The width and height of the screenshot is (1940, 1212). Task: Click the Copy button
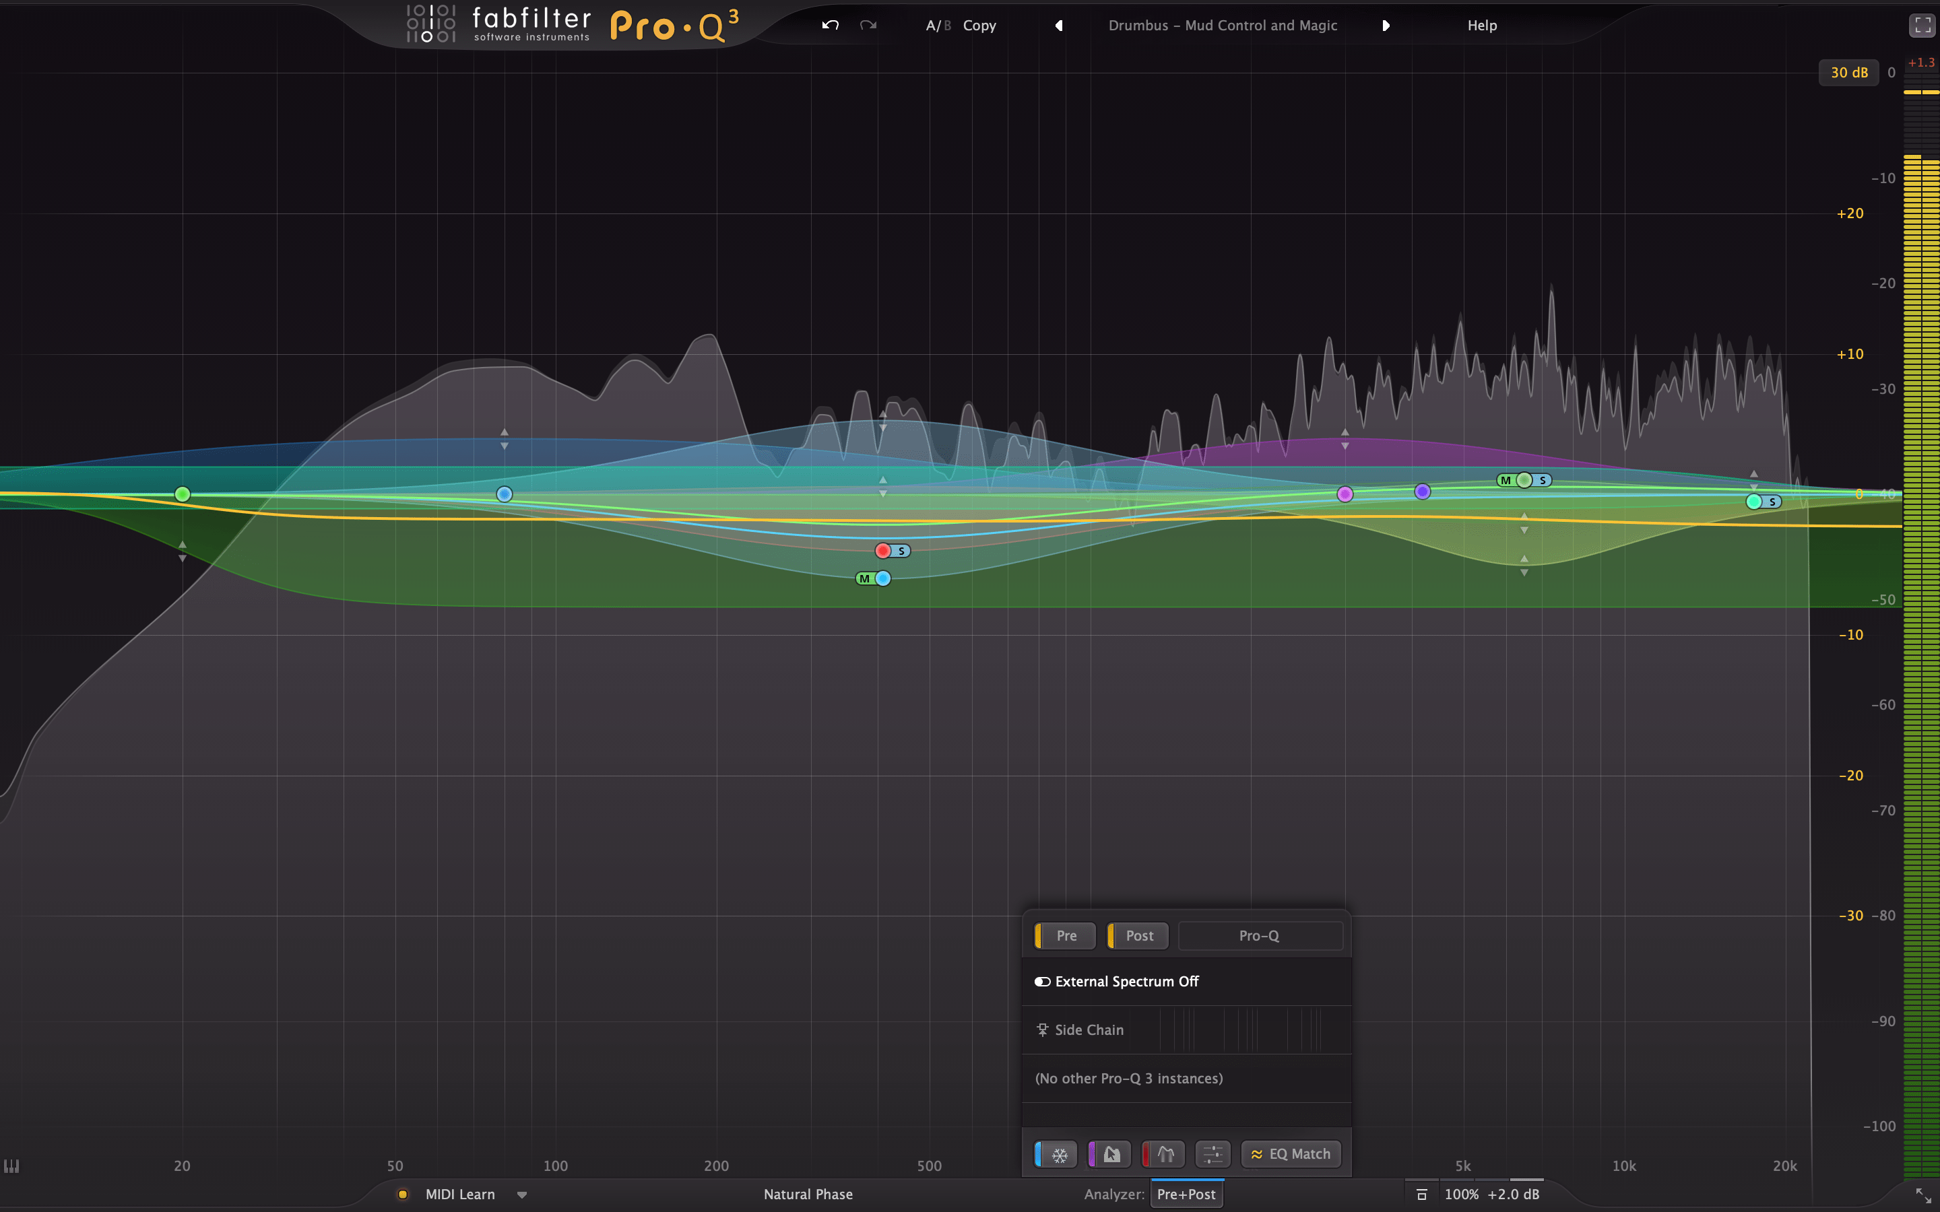pyautogui.click(x=979, y=26)
